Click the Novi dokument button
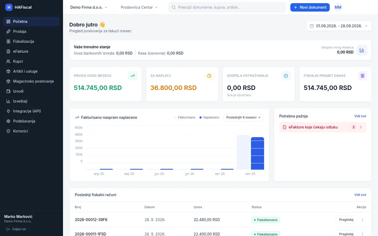Screen dimensions: 378x236 pyautogui.click(x=310, y=7)
